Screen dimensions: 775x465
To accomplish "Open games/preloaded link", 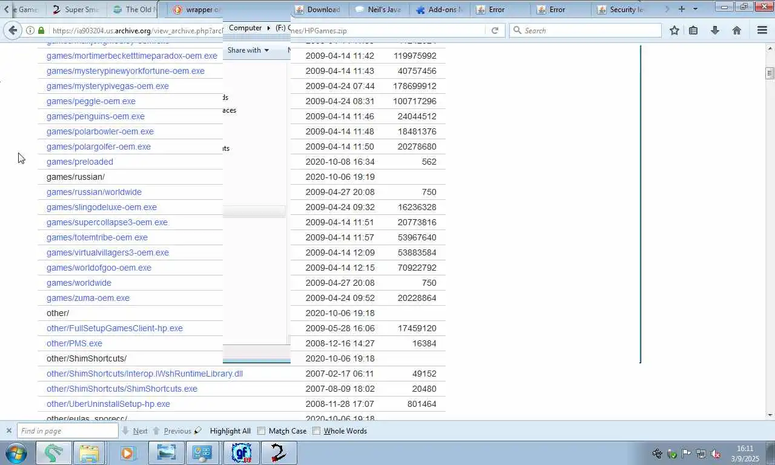I will pos(80,162).
